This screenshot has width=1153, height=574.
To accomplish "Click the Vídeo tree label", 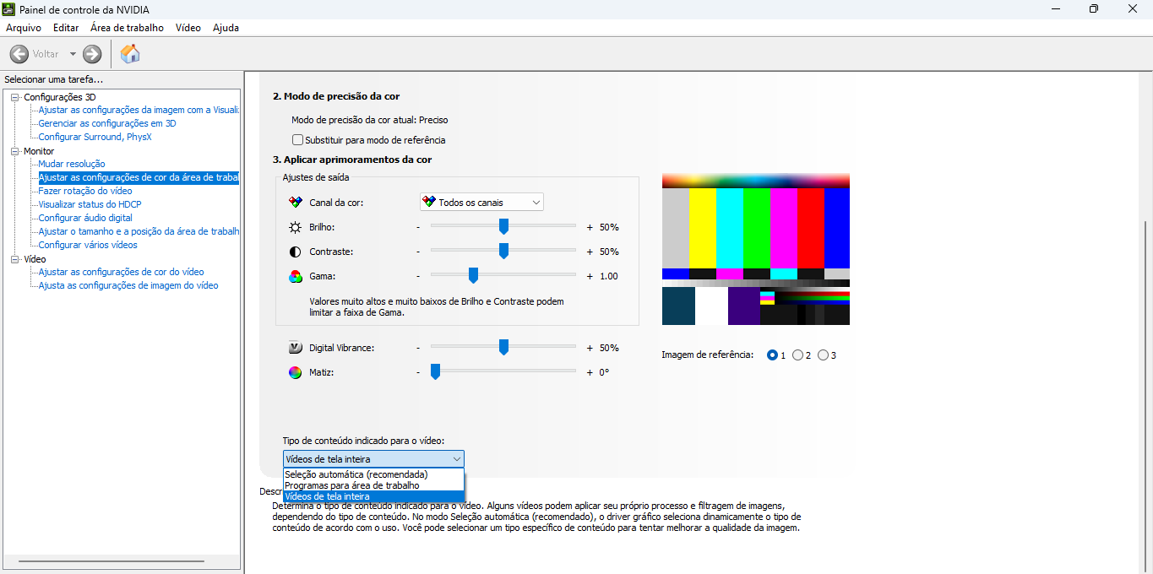I will point(35,259).
